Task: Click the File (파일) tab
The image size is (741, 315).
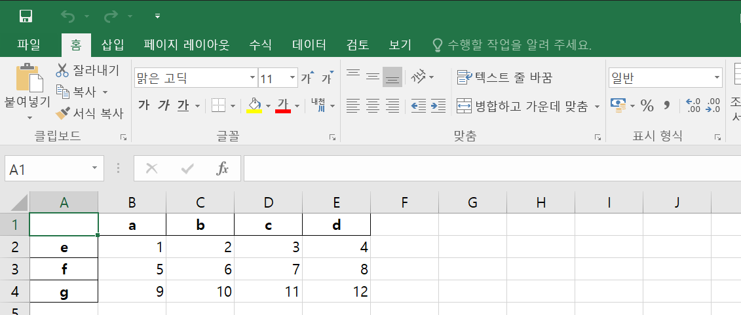Action: (29, 45)
